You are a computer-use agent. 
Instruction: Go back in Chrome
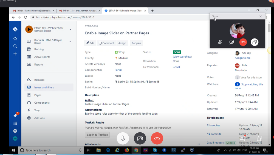[13, 17]
